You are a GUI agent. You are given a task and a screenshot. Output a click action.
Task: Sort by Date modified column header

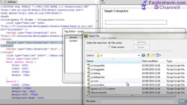click(150, 61)
